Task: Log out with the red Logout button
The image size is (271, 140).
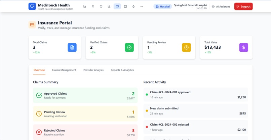Action: [243, 6]
